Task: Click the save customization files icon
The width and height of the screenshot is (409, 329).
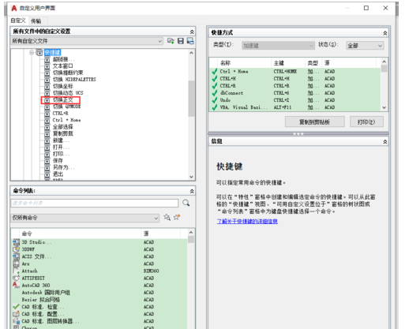Action: click(x=181, y=41)
